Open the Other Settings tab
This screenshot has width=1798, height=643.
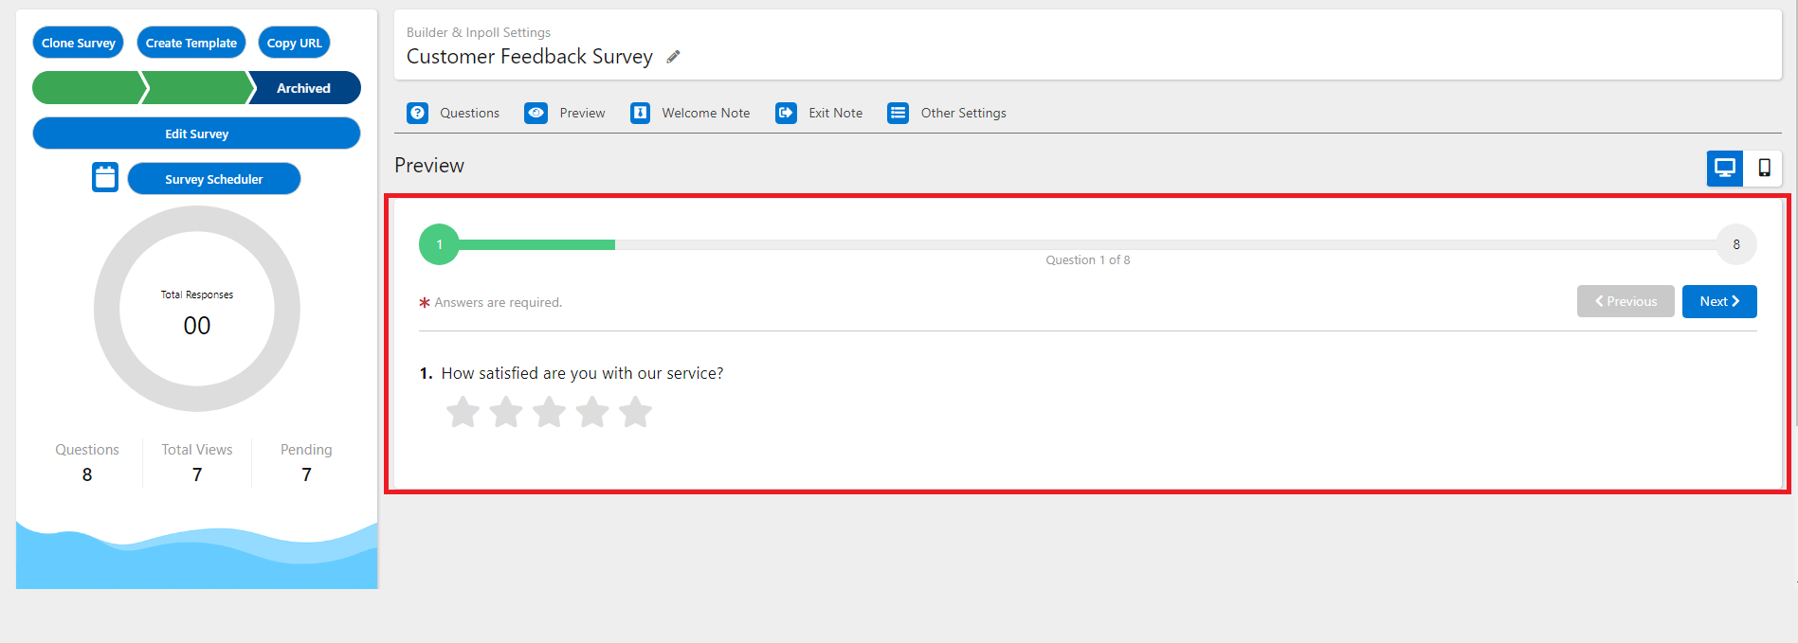947,113
